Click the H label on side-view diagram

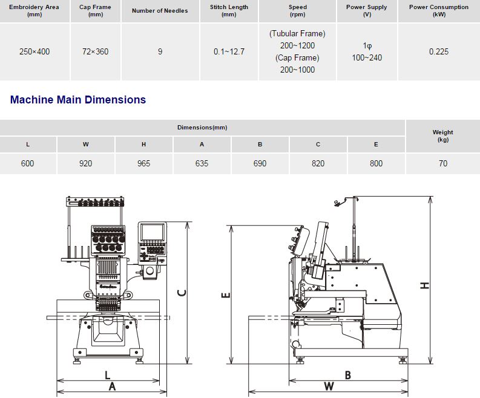point(424,285)
